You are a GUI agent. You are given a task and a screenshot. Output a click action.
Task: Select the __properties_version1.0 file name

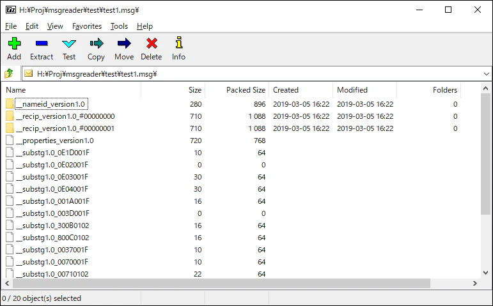tap(55, 141)
